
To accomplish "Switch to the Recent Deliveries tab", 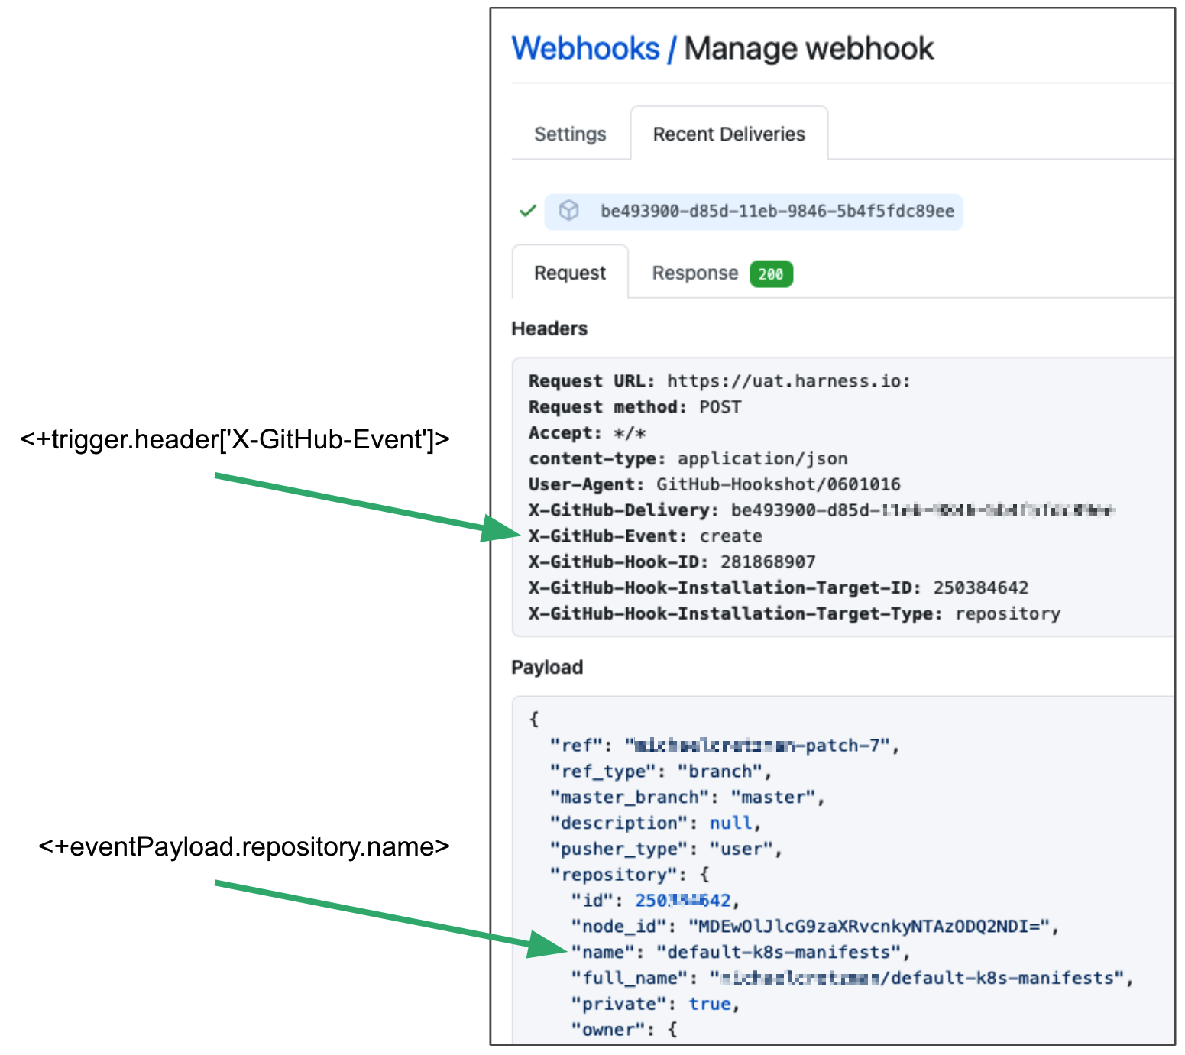I will (728, 134).
